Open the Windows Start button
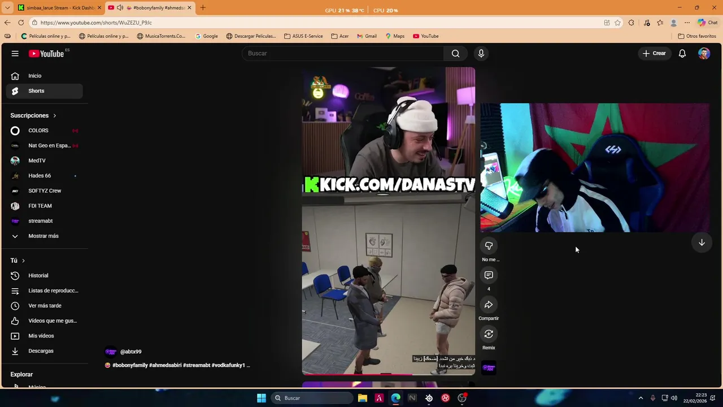Viewport: 723px width, 407px height. [261, 398]
